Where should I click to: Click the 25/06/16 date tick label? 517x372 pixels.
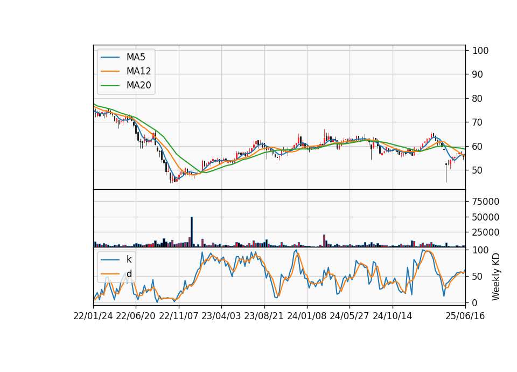click(x=465, y=316)
